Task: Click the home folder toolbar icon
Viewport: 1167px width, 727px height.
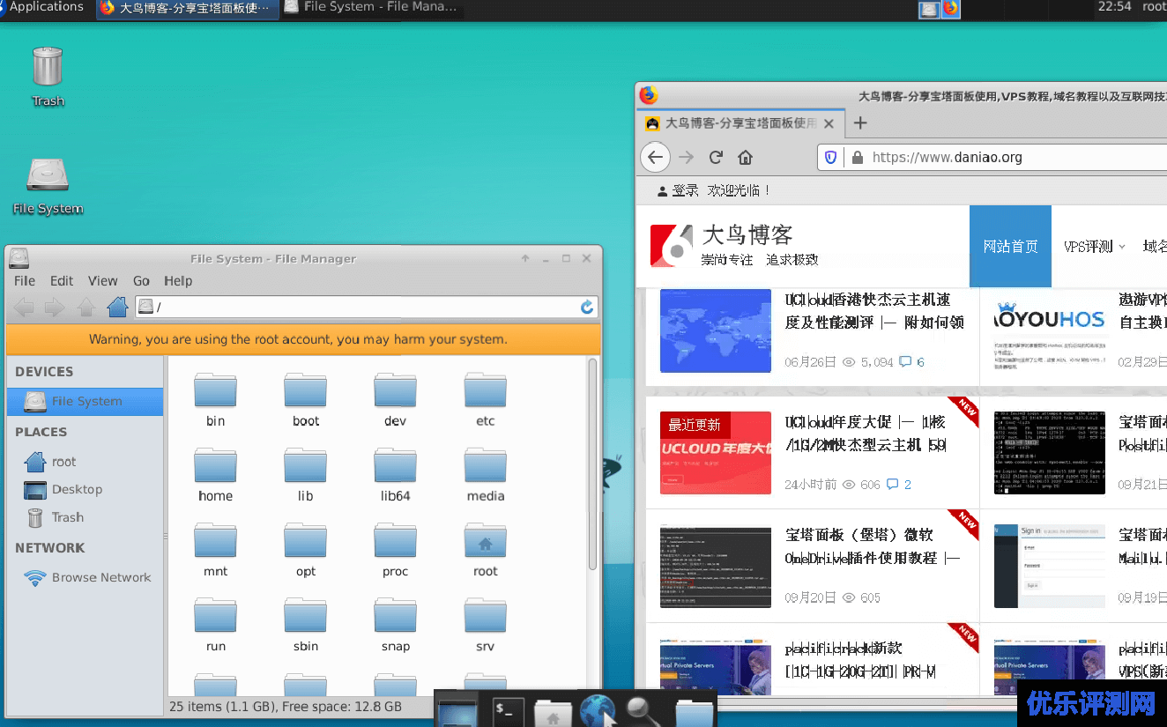Action: 117,308
